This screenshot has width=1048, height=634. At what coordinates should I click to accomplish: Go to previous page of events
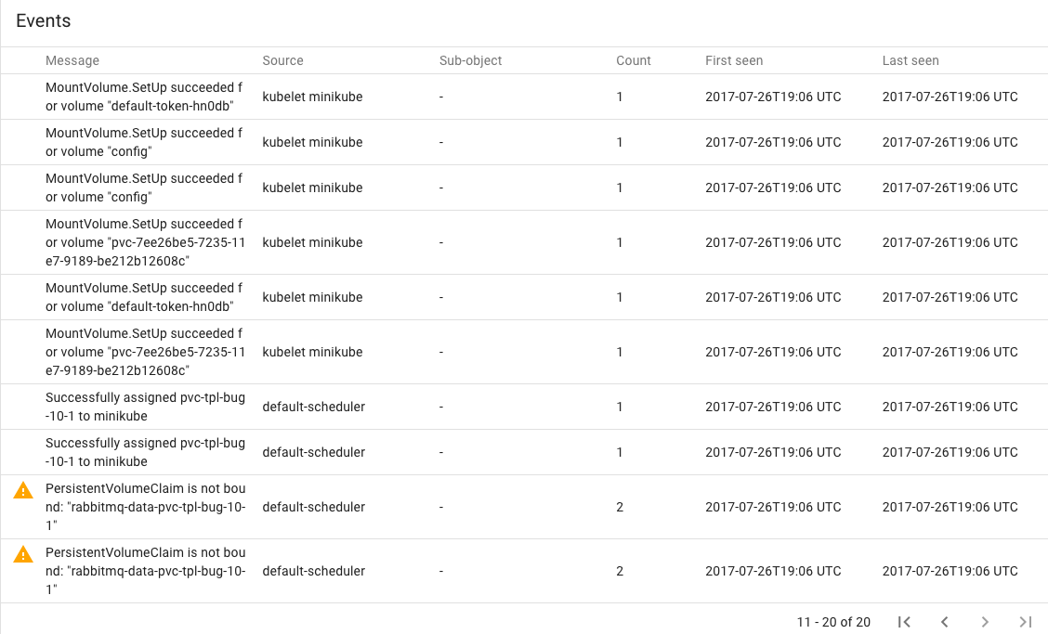[944, 622]
